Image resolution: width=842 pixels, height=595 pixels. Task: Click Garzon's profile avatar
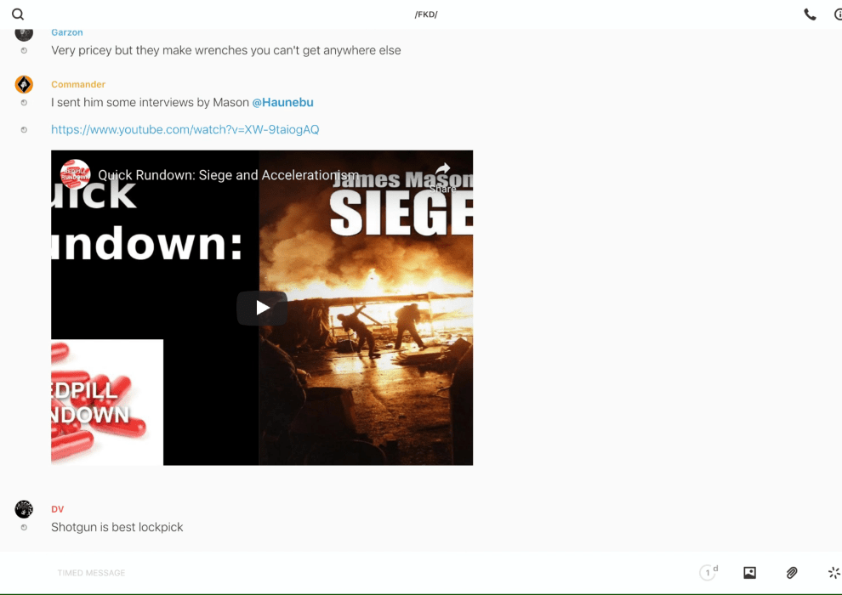(24, 33)
